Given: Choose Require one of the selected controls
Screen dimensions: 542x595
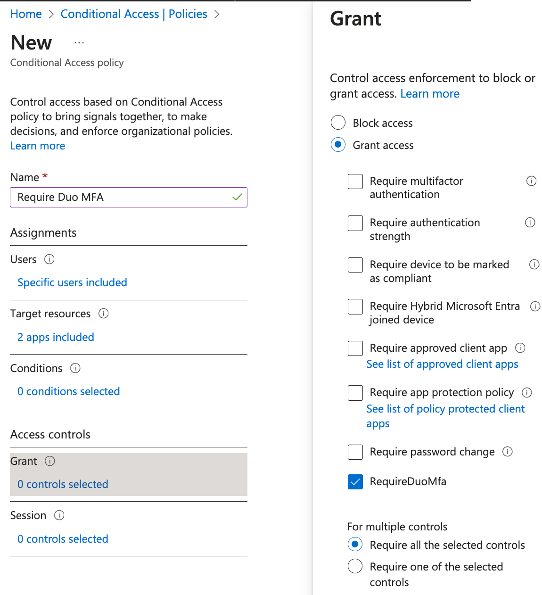Looking at the screenshot, I should (x=355, y=566).
